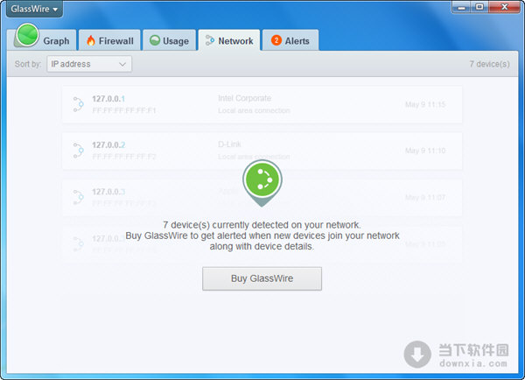The image size is (525, 380).
Task: Click the Intel Corporate vendor text
Action: point(245,98)
